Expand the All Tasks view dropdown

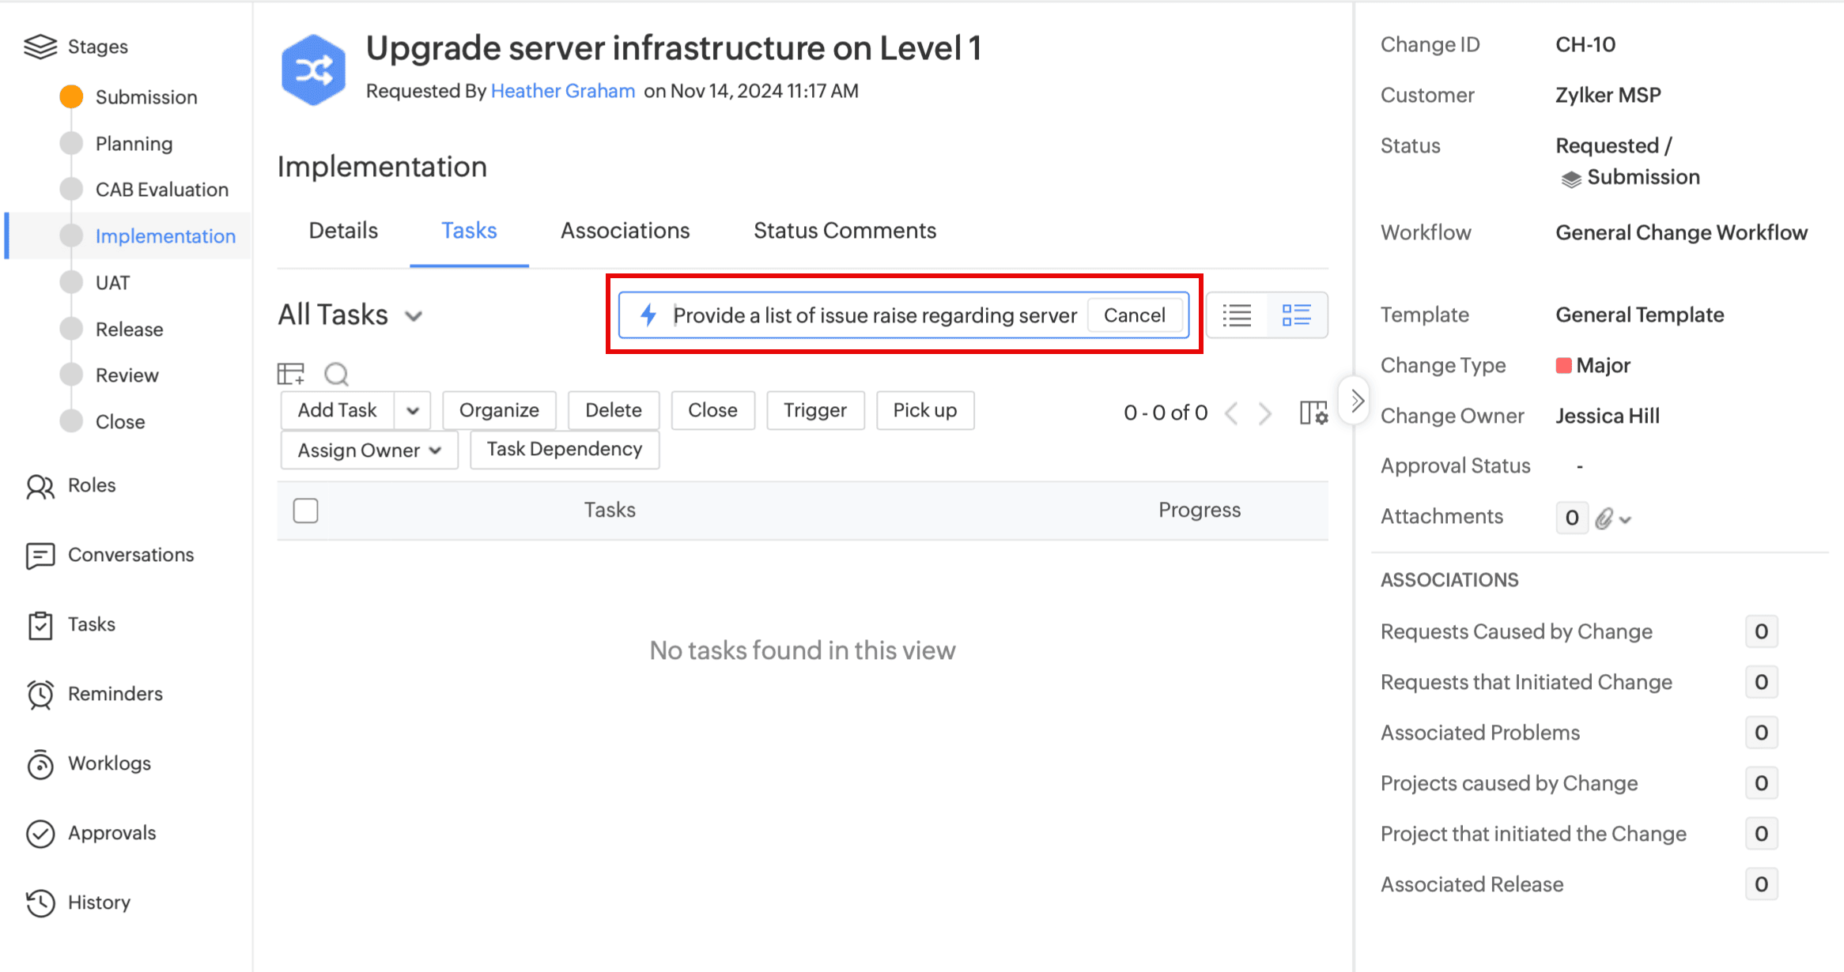(x=414, y=316)
